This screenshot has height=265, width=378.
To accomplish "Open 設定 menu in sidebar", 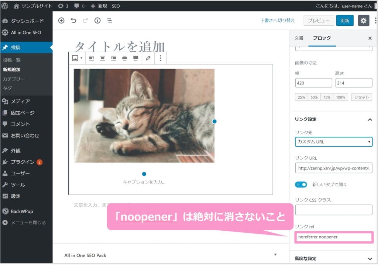I will point(26,196).
